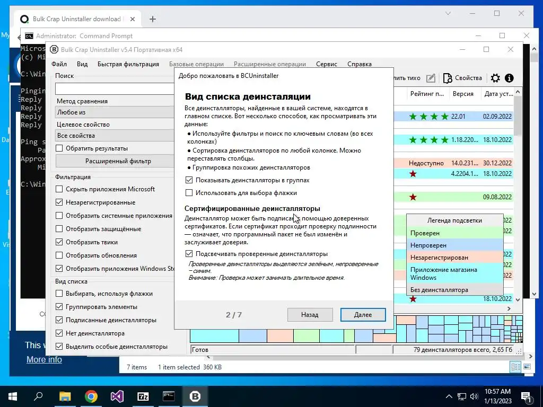Screen dimensions: 543x407
Task: Click the BCUninstaller title bar logo icon
Action: (54, 49)
